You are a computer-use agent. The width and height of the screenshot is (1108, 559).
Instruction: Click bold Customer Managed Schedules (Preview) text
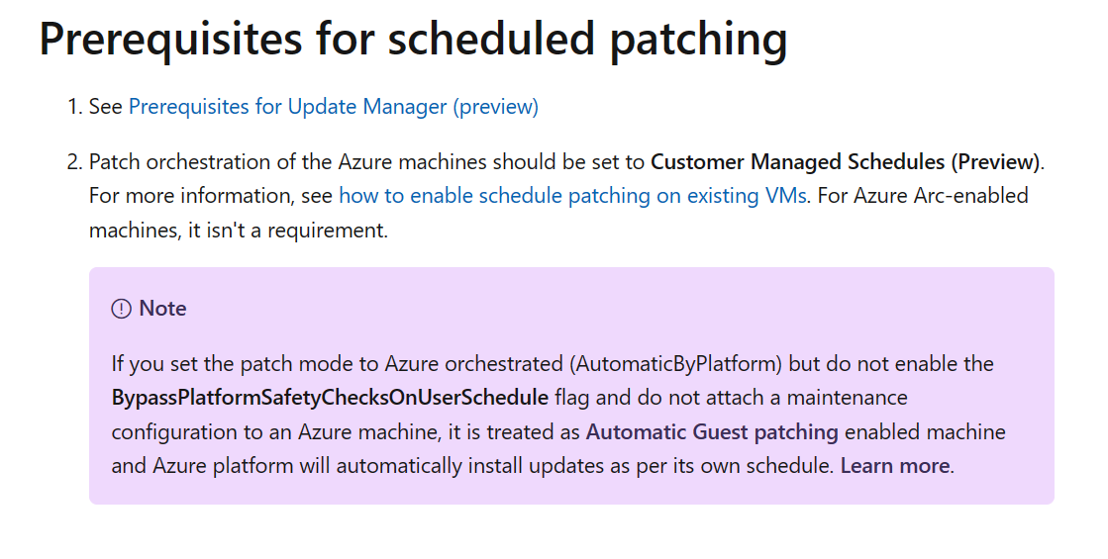point(846,161)
